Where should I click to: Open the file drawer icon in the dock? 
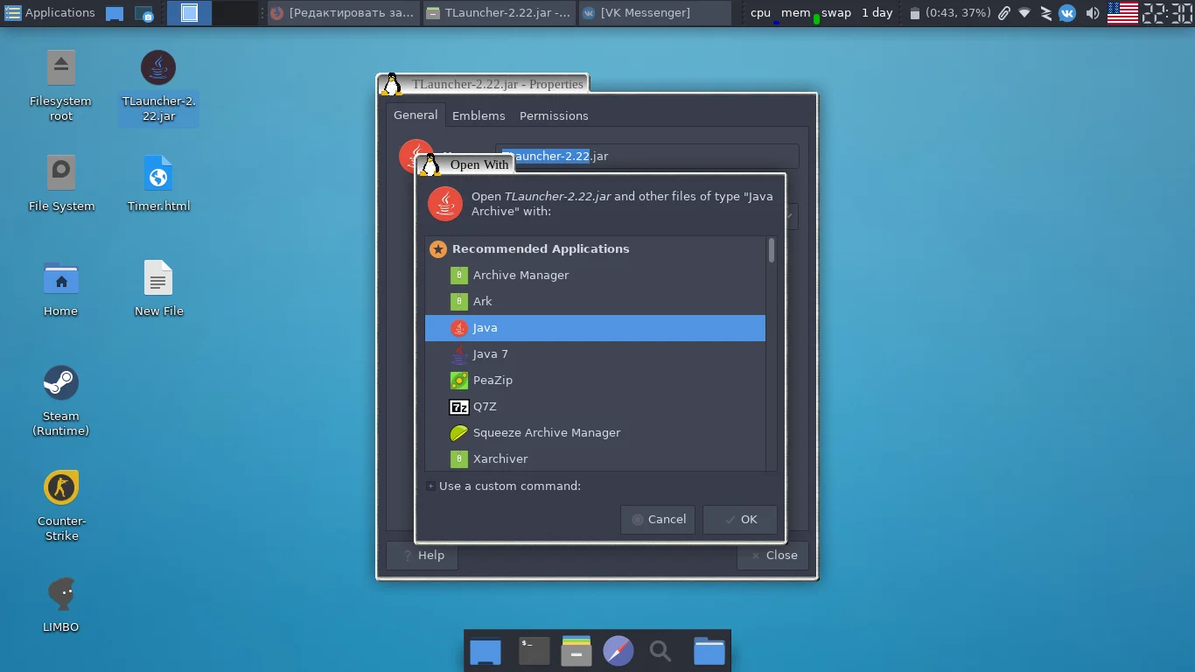(577, 651)
